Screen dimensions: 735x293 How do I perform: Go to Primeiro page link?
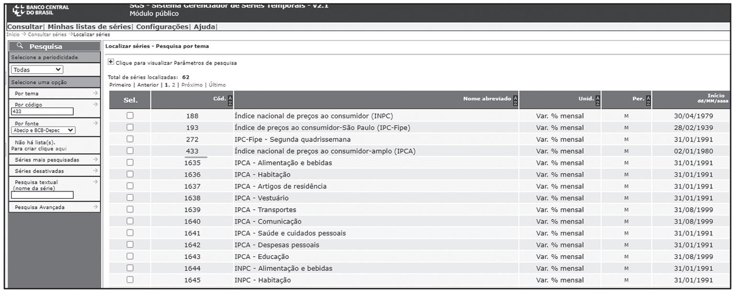[x=120, y=85]
